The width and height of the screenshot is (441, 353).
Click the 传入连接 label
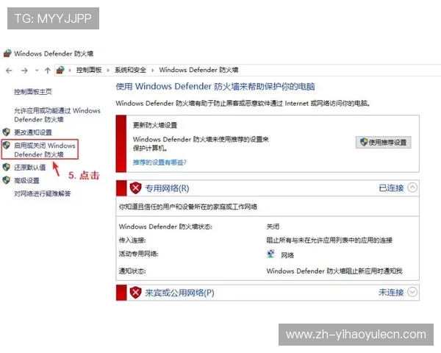click(132, 240)
